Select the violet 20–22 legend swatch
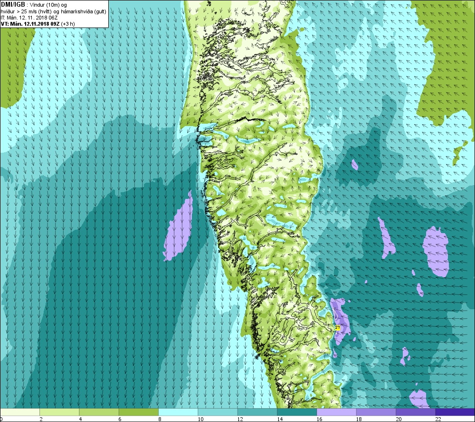The width and height of the screenshot is (475, 422). (416, 412)
